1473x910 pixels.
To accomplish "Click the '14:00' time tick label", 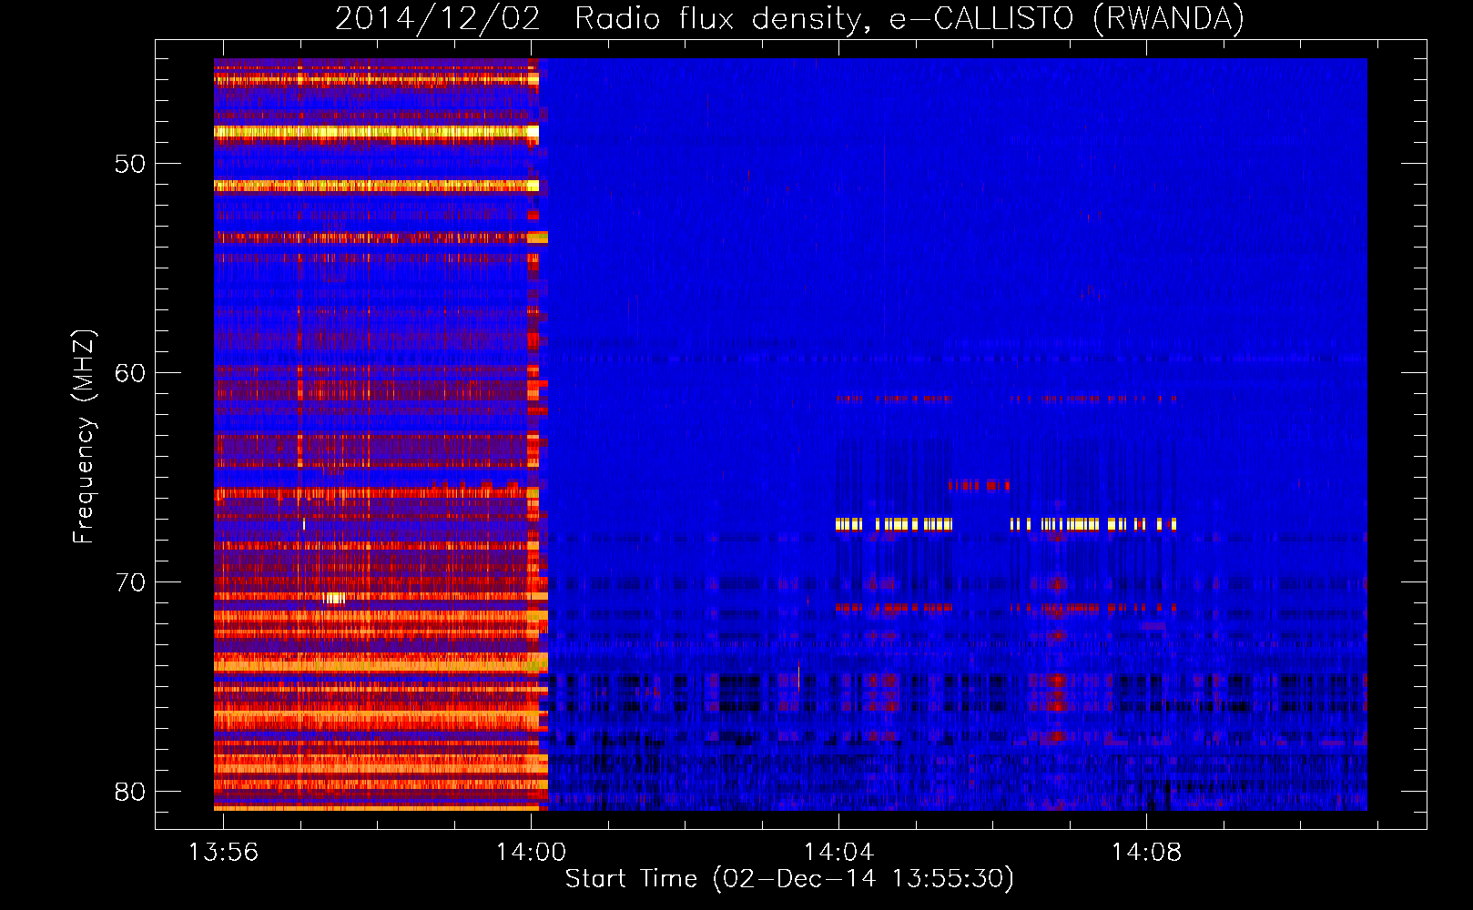I will [x=531, y=853].
